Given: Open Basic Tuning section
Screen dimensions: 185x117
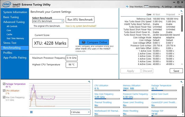Looking at the screenshot, I should point(11,17).
